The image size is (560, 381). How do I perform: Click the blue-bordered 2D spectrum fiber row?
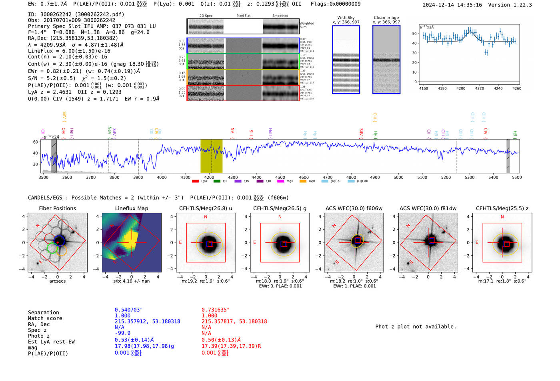click(243, 46)
